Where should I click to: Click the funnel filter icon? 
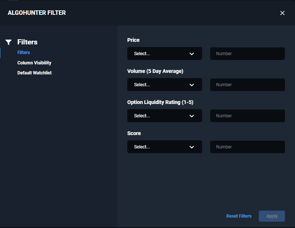tap(9, 42)
